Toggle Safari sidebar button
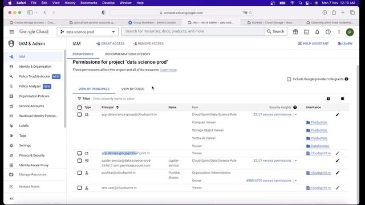Screen dimensions: 365x205 [x=30, y=13]
